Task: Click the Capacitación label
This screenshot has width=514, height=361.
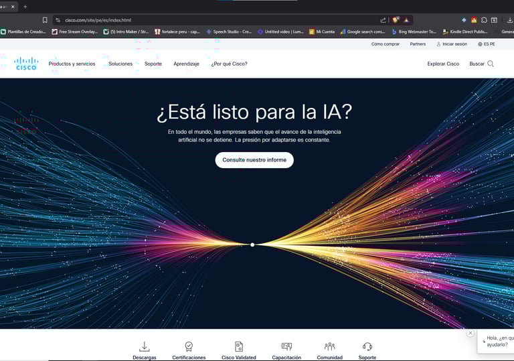Action: tap(286, 358)
